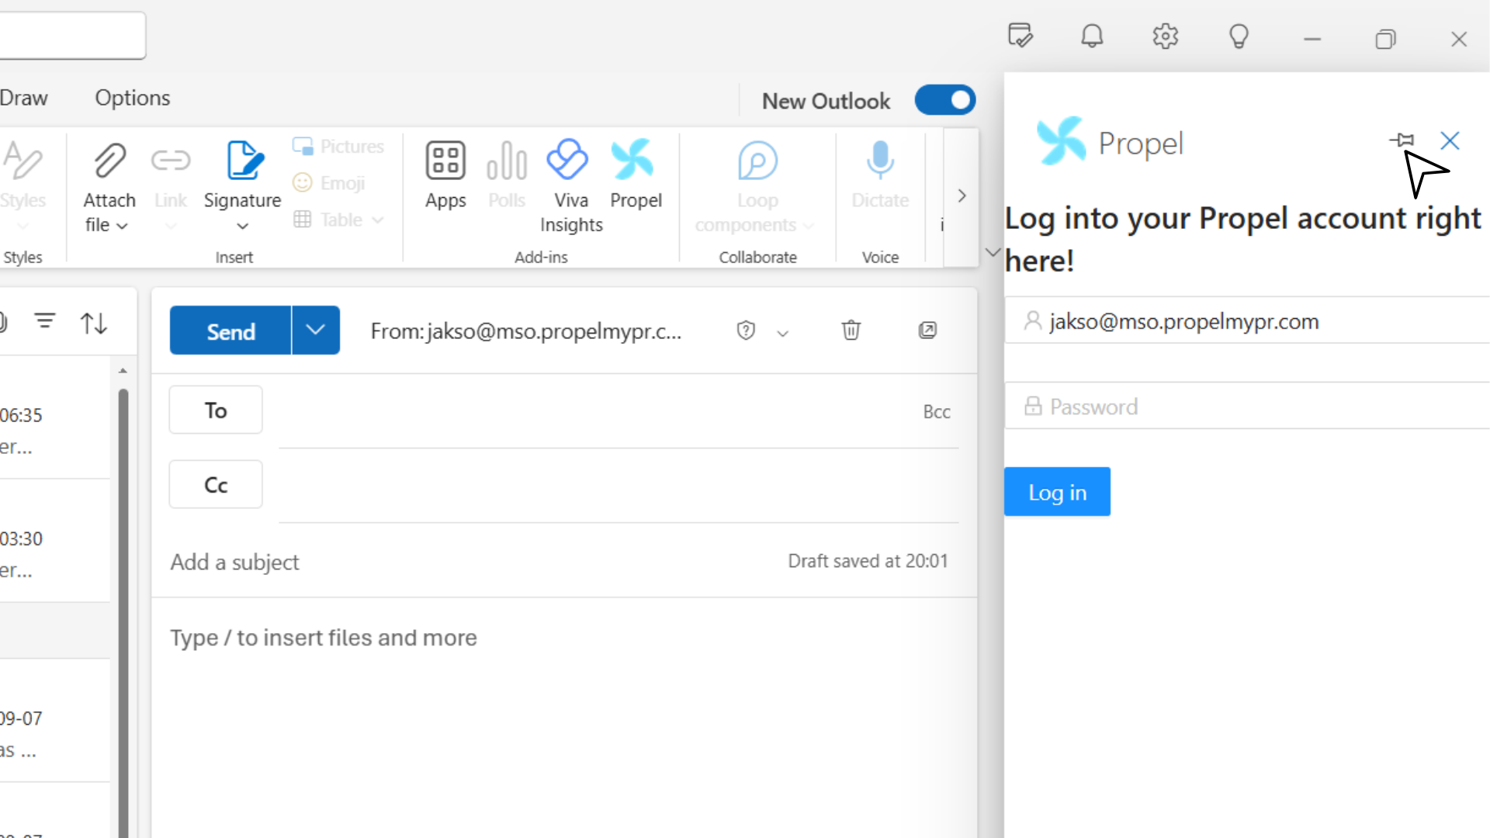The width and height of the screenshot is (1490, 838).
Task: Open the Draw tab
Action: coord(24,98)
